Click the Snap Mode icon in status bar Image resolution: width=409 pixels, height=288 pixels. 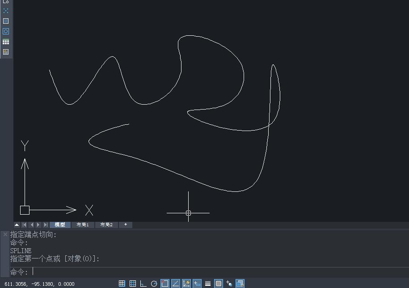click(x=122, y=283)
